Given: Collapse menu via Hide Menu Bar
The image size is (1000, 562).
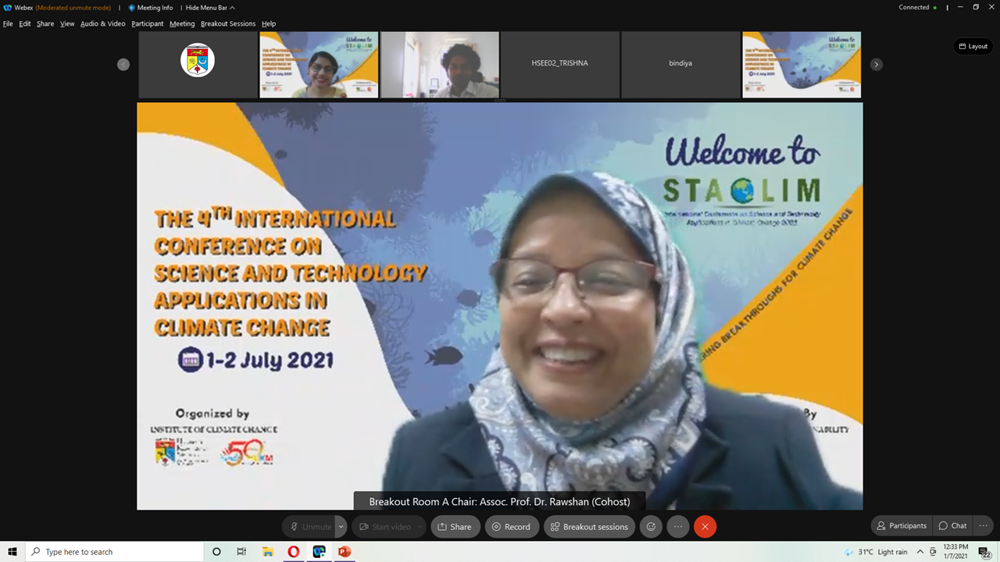Looking at the screenshot, I should tap(209, 8).
